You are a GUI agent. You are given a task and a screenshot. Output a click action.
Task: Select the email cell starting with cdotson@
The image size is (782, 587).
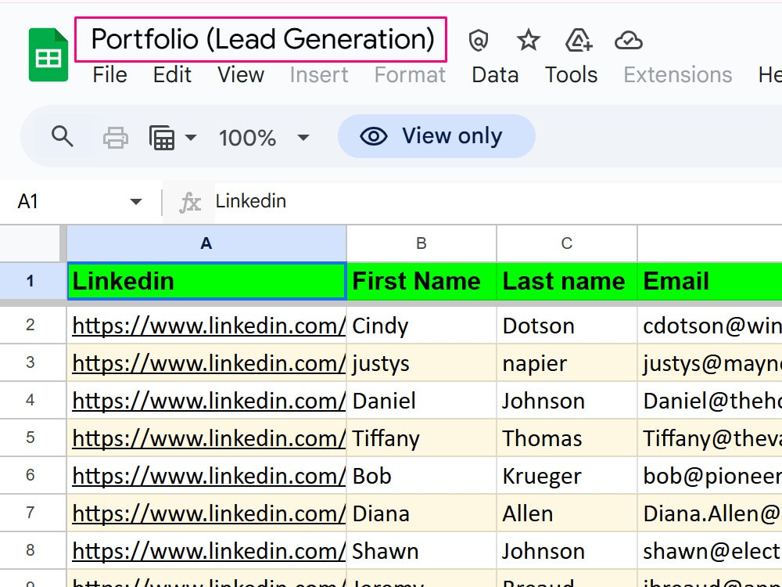[x=710, y=326]
